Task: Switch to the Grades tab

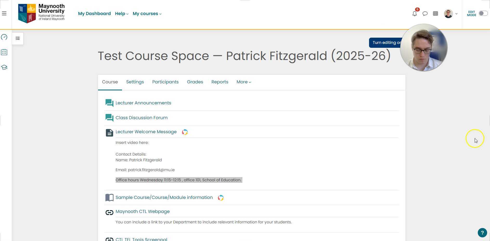Action: click(195, 82)
